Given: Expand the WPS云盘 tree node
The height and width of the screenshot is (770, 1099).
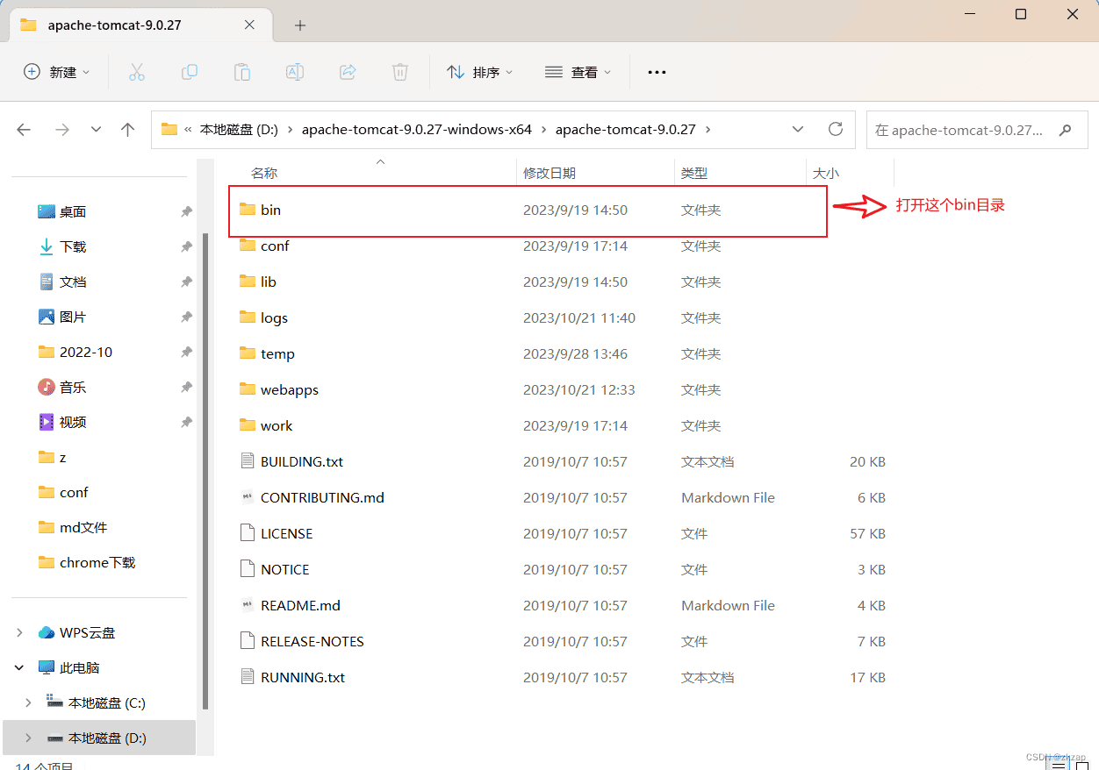Looking at the screenshot, I should [x=19, y=632].
